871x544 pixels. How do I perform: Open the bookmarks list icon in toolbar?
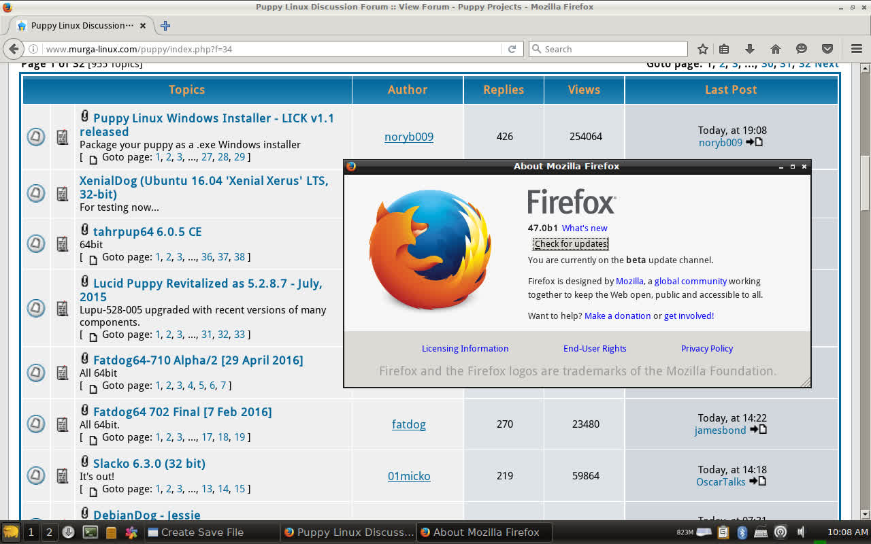click(x=724, y=49)
